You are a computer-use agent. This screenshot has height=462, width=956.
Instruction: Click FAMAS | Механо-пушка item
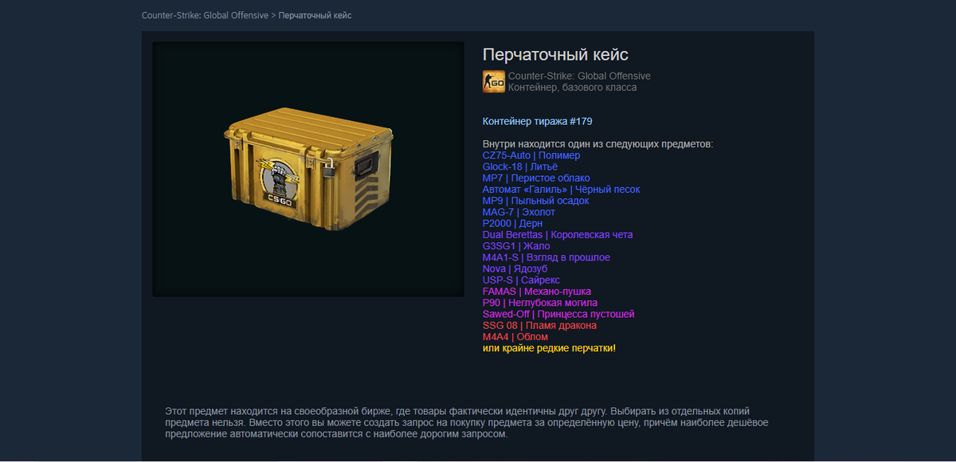[x=537, y=292]
